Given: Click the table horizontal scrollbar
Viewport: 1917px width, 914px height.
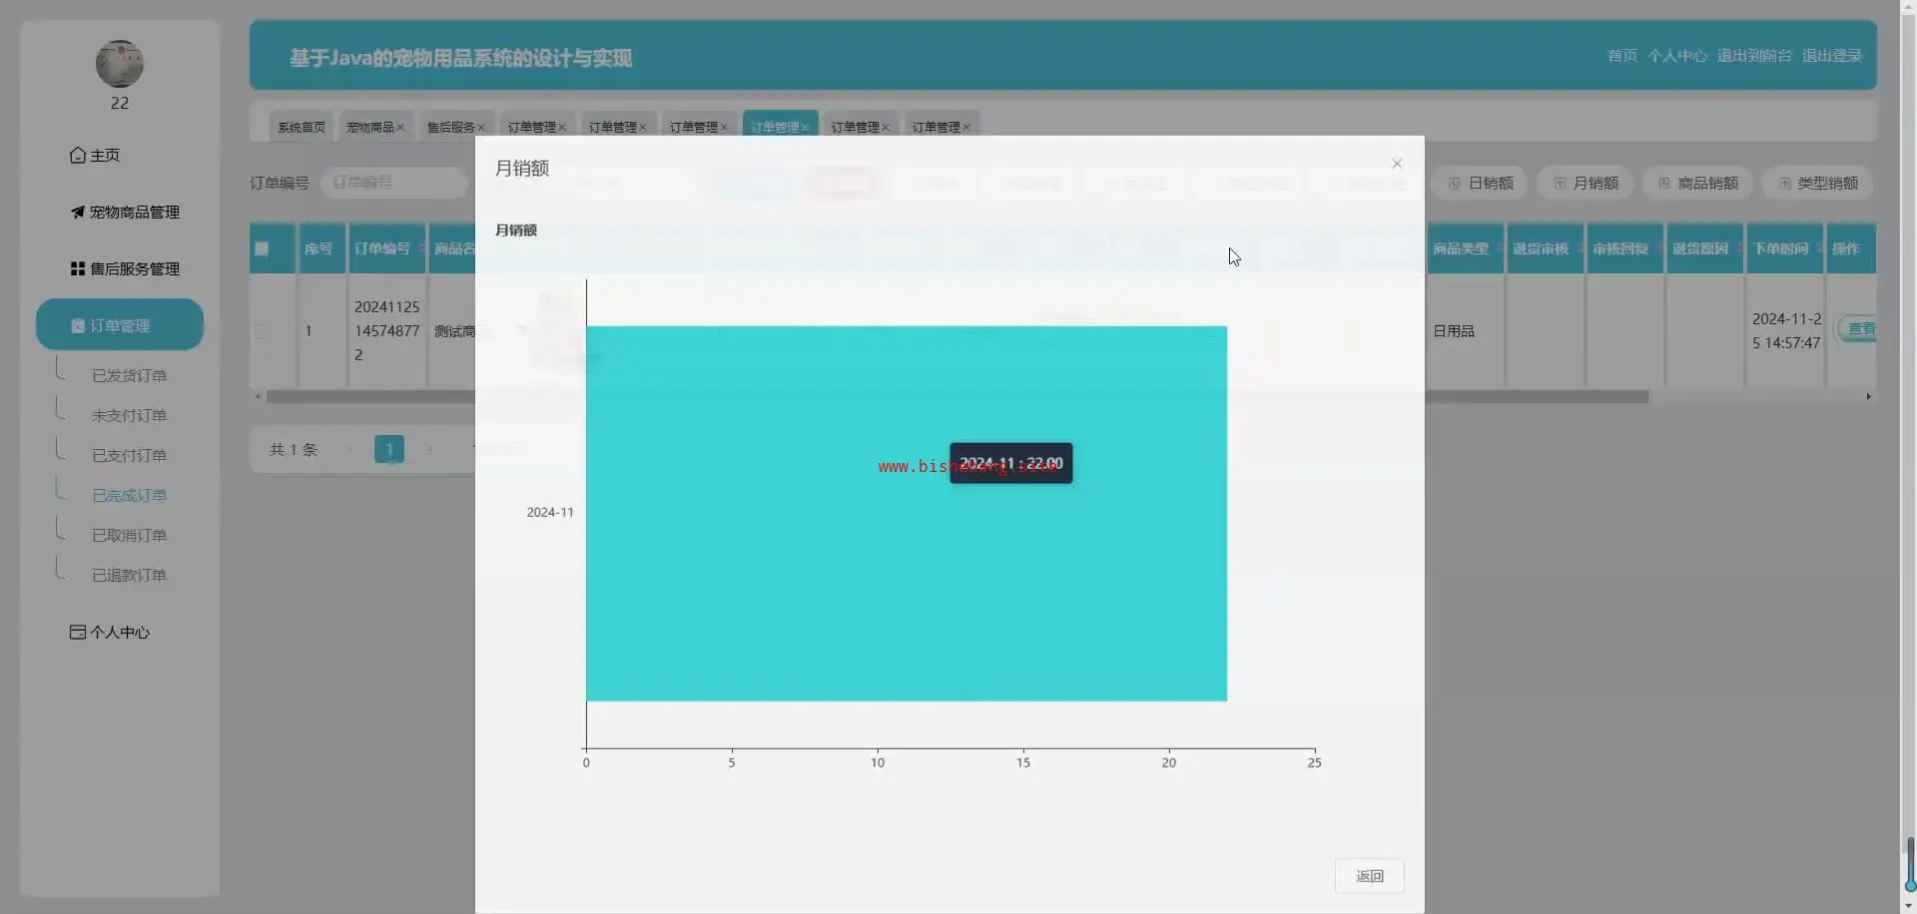Looking at the screenshot, I should click(957, 396).
